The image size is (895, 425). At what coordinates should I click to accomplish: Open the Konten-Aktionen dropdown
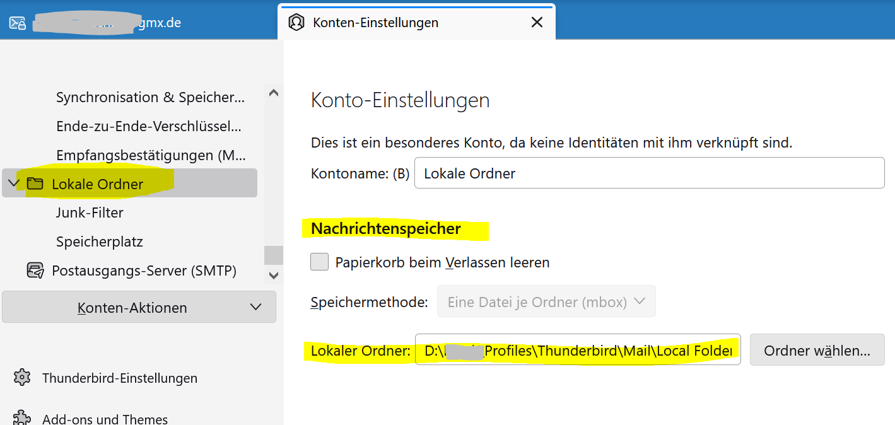coord(139,307)
